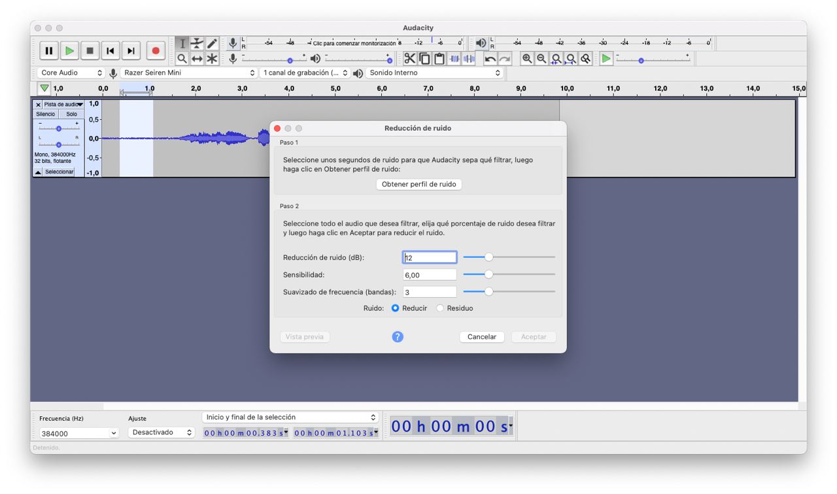
Task: Start playback with the green Play button beside Pause
Action: click(69, 50)
